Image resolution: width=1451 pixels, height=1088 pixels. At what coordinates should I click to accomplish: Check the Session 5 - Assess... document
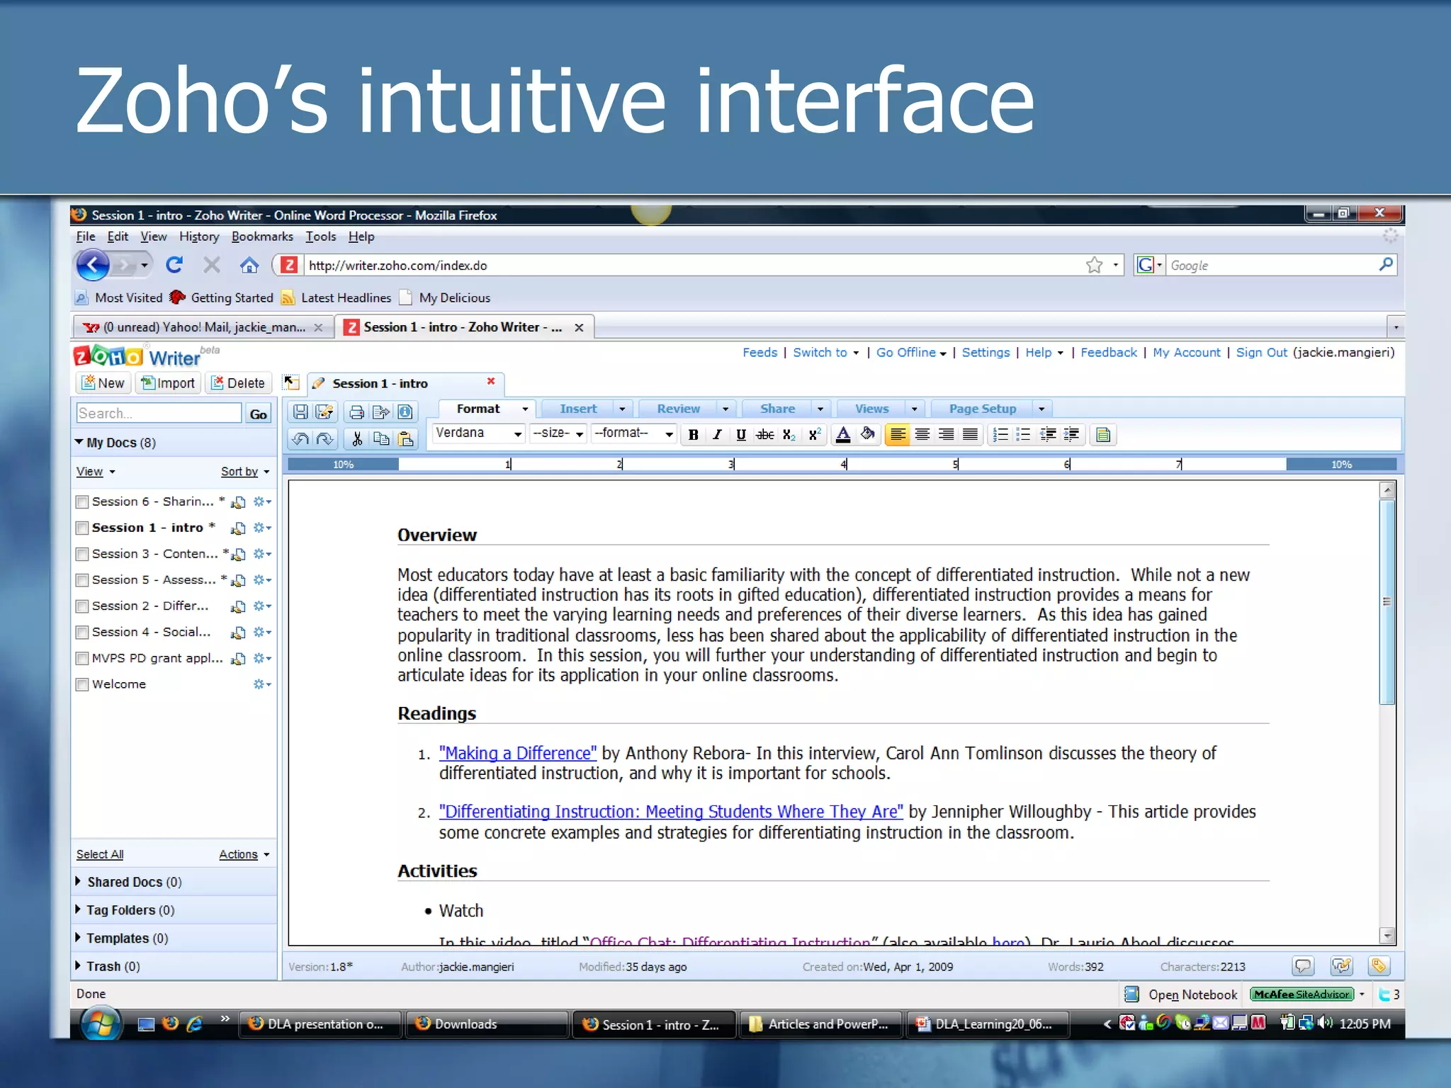pos(82,580)
